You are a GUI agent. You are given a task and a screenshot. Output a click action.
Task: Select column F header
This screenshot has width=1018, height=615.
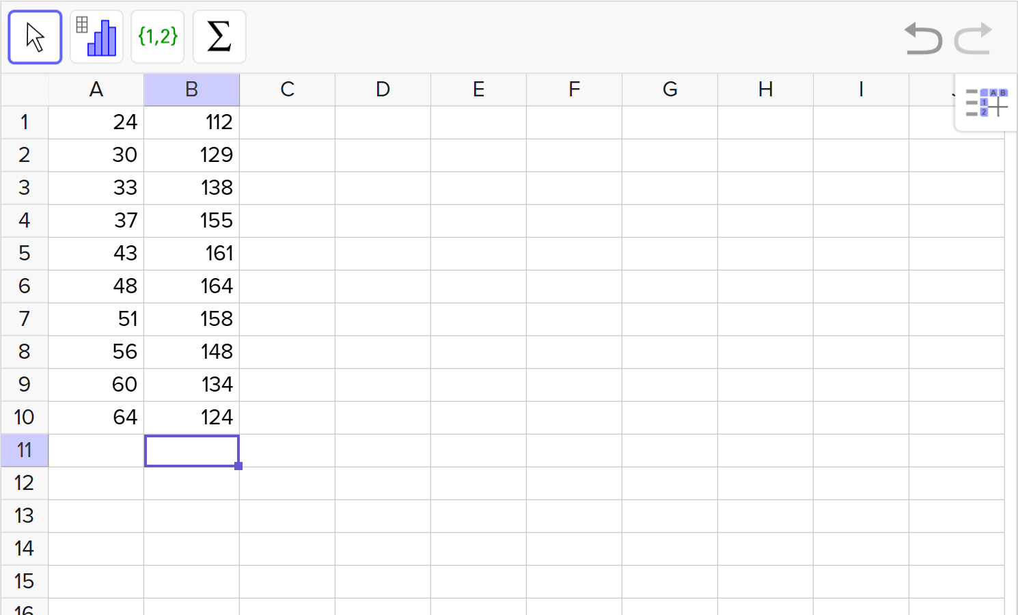[575, 90]
